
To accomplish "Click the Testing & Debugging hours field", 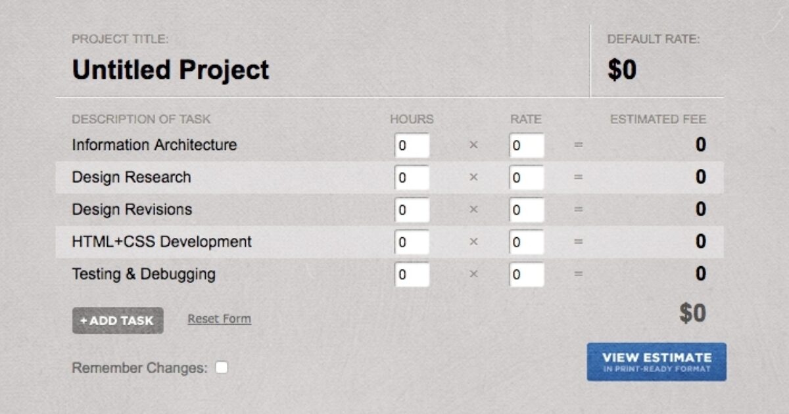I will 412,273.
